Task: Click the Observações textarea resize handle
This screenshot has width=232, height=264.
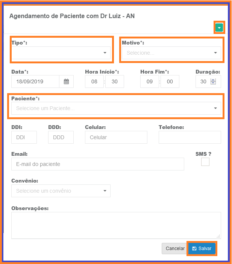Action: click(218, 236)
